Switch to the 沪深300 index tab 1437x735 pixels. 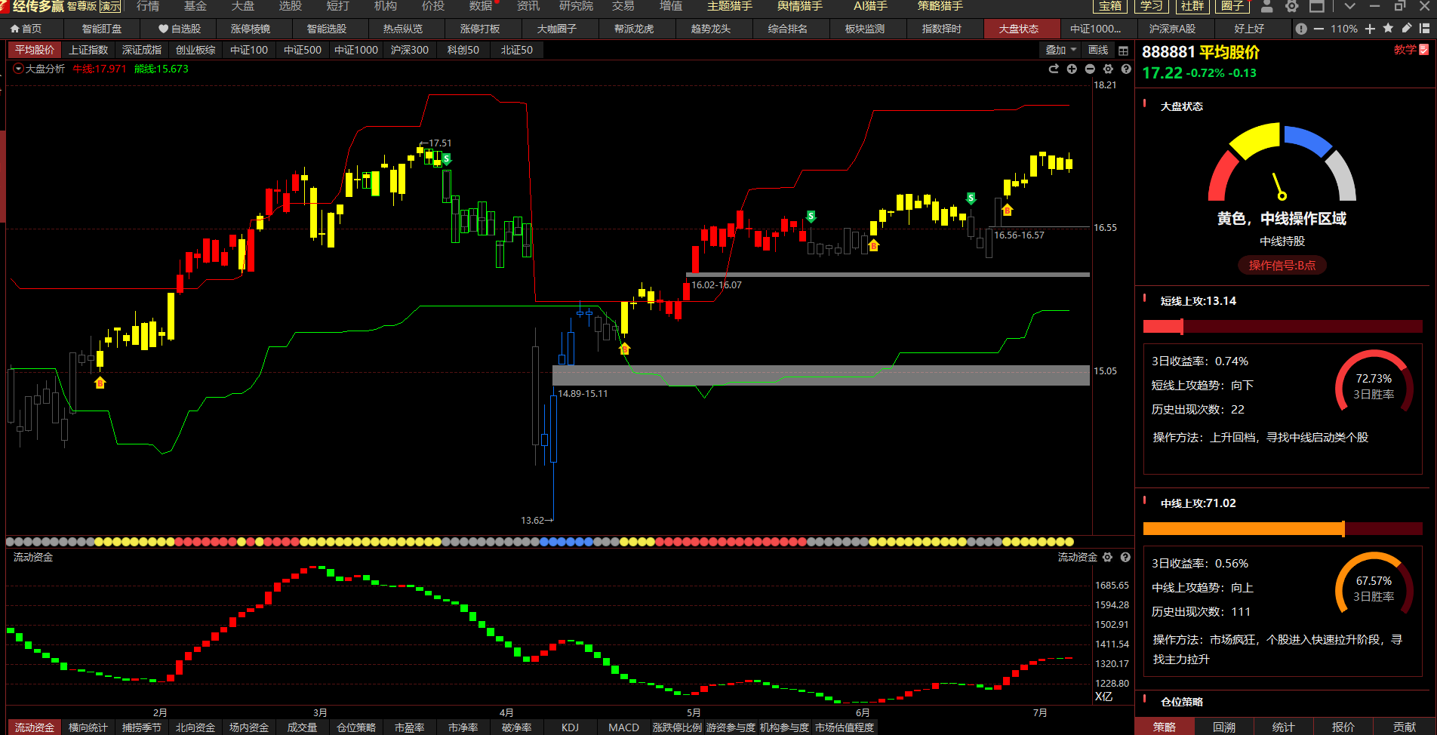pyautogui.click(x=410, y=50)
